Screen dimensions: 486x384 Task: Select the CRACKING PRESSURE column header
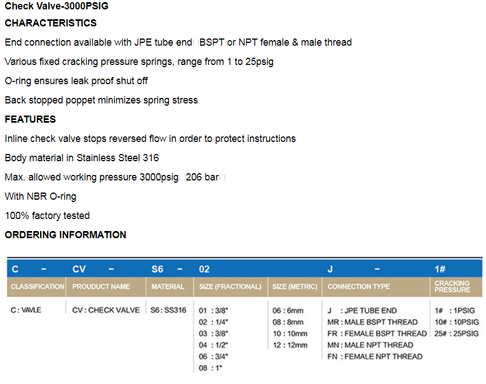(x=452, y=287)
